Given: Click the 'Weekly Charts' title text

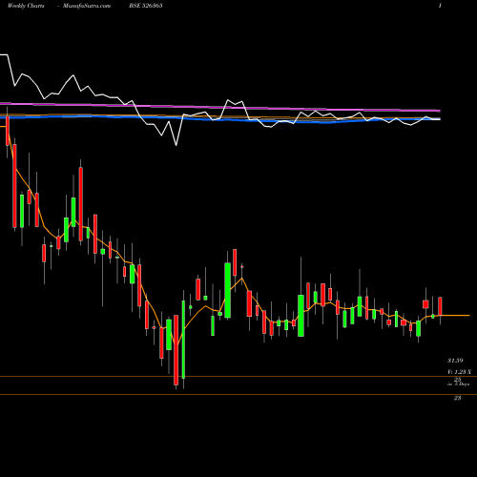Looking at the screenshot, I should tap(26, 6).
